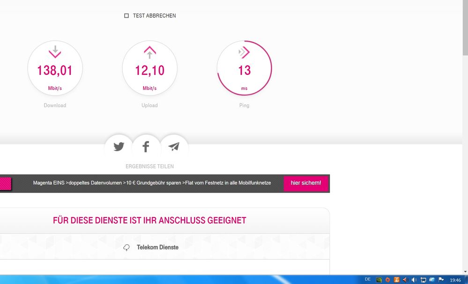Click the 13 ms ping value
The height and width of the screenshot is (284, 468).
coord(244,71)
